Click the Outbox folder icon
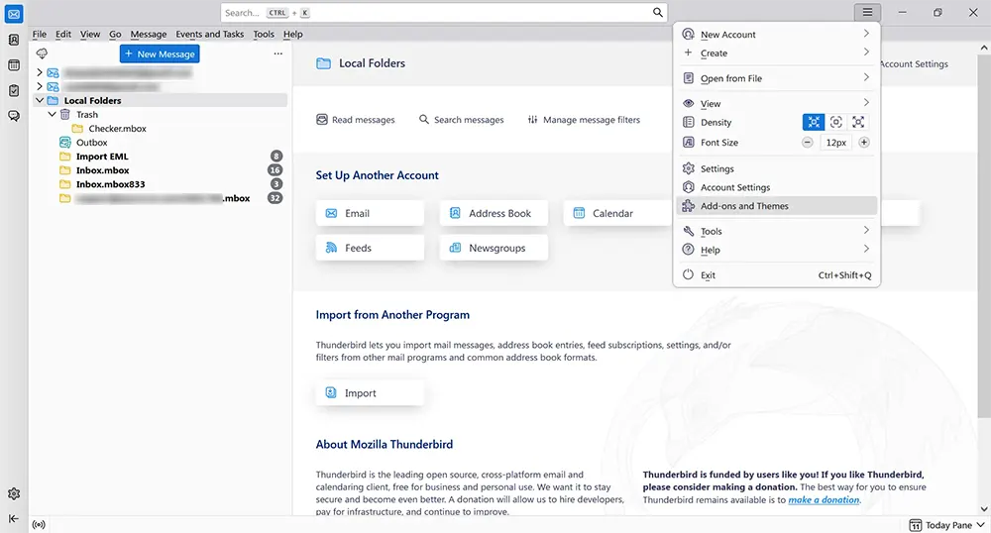Image resolution: width=991 pixels, height=533 pixels. [x=64, y=142]
